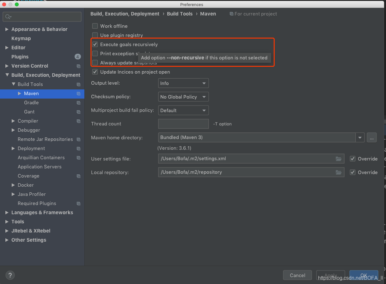
Task: Uncheck Execute goals recursively
Action: [95, 44]
